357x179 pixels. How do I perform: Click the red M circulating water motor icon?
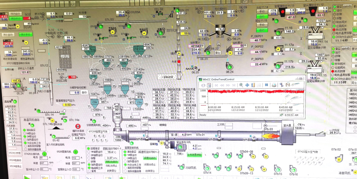(78, 126)
